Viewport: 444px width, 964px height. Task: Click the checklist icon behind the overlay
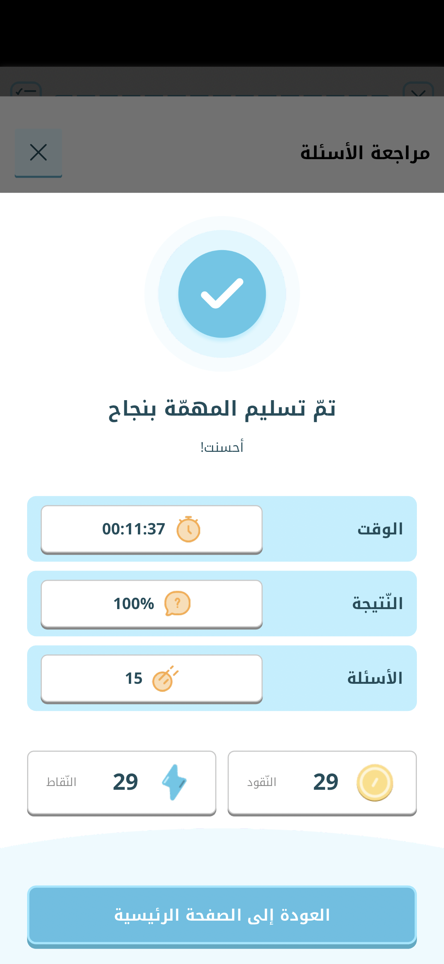(x=26, y=90)
